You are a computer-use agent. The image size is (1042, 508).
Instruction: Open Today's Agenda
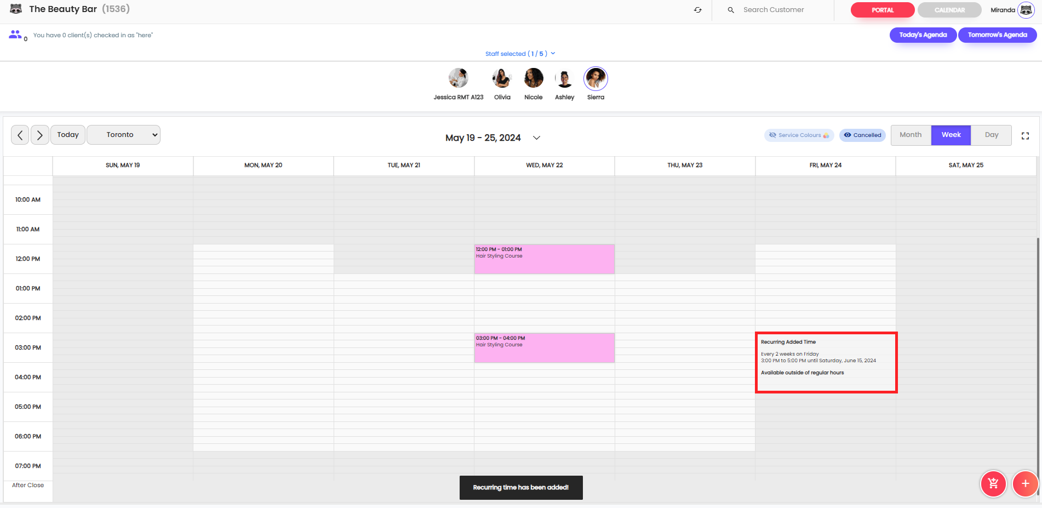[923, 35]
